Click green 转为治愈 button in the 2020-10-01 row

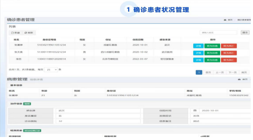point(212,46)
